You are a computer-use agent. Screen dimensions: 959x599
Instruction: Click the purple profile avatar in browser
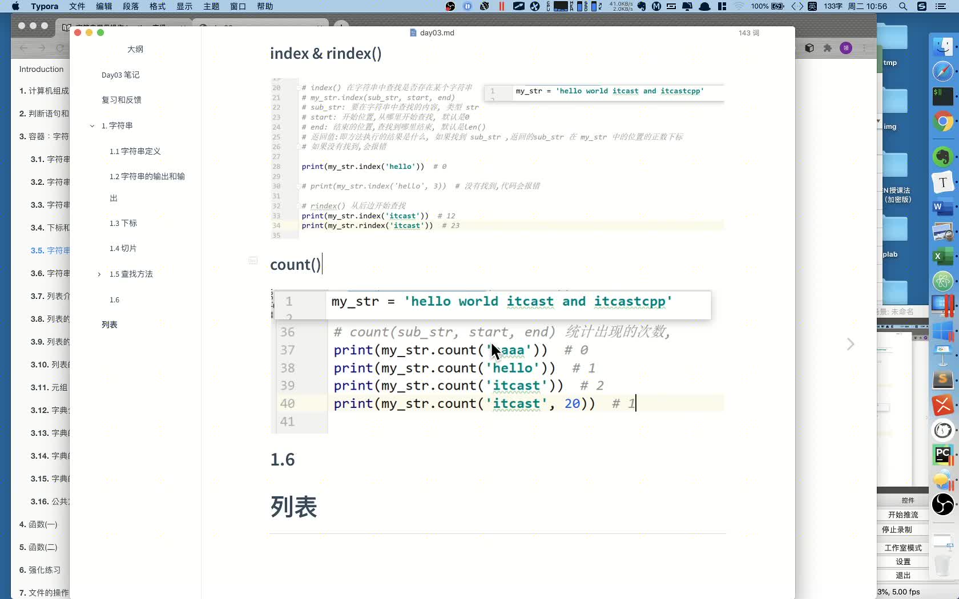(846, 48)
